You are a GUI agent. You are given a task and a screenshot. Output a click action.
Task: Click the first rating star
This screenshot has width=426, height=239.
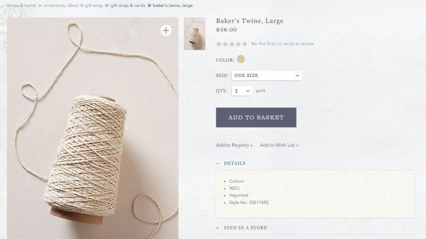click(x=219, y=44)
